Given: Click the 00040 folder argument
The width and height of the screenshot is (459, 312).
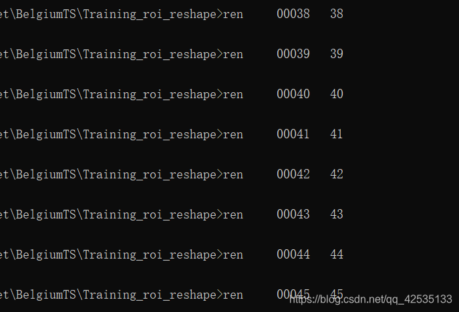Looking at the screenshot, I should pyautogui.click(x=293, y=94).
